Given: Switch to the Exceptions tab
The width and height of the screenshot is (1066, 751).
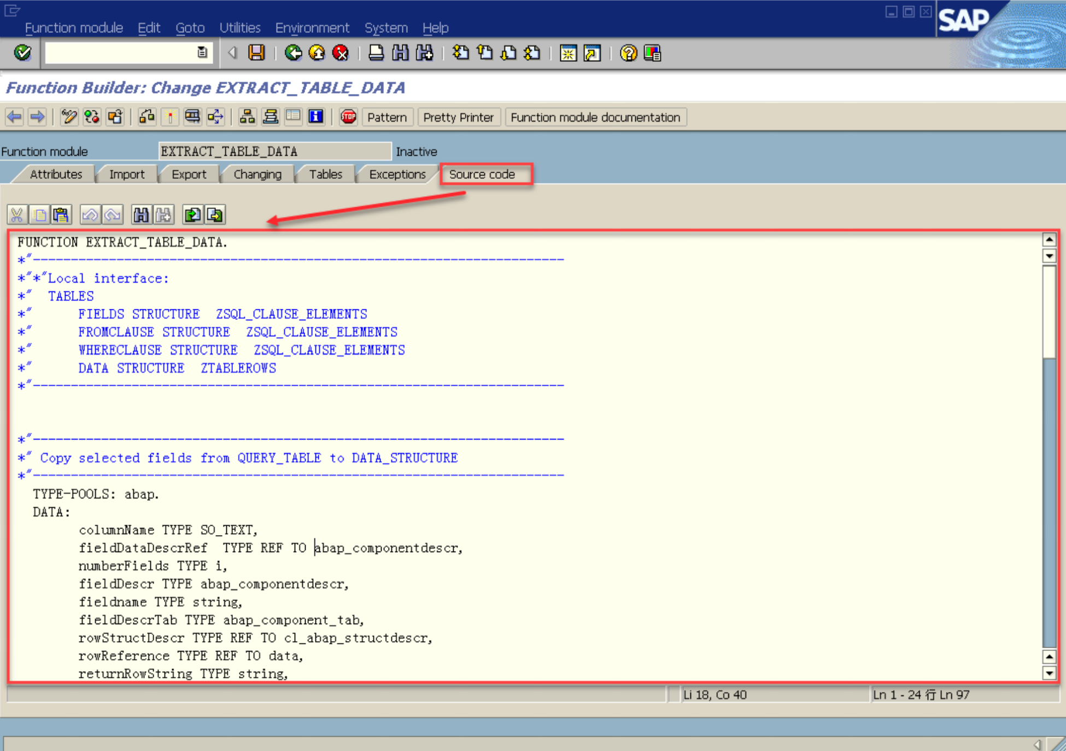Looking at the screenshot, I should point(397,174).
